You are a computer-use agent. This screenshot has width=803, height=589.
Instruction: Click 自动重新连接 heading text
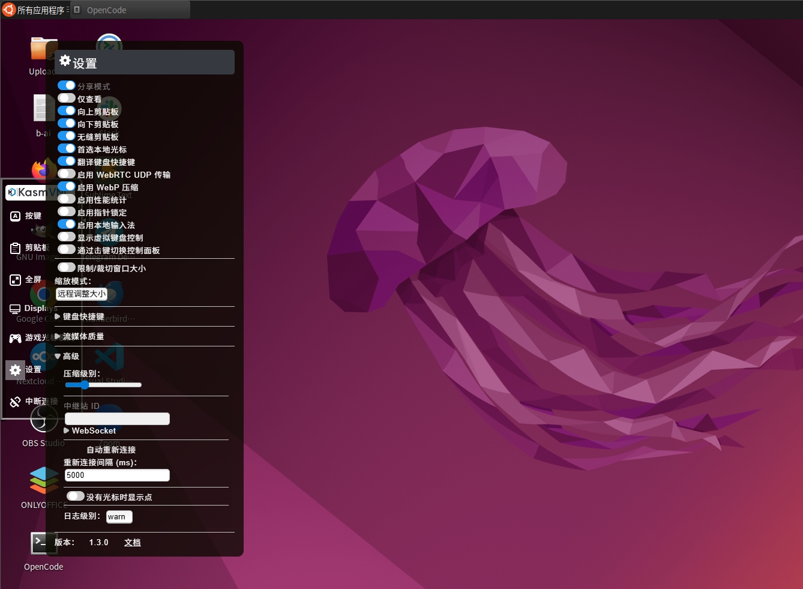(111, 450)
